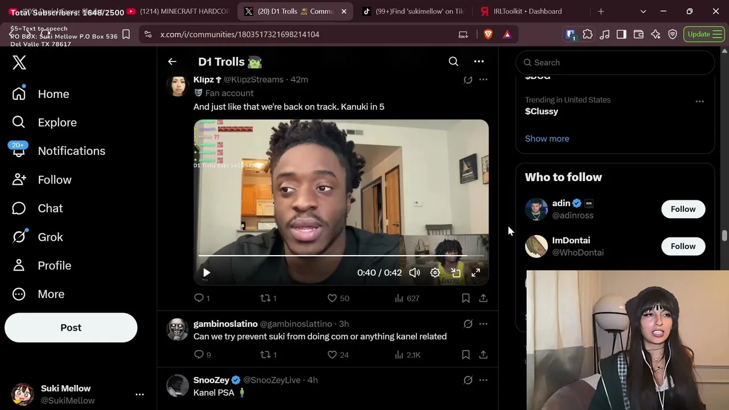Open the browser main hamburger menu
Image resolution: width=729 pixels, height=410 pixels.
[x=717, y=34]
